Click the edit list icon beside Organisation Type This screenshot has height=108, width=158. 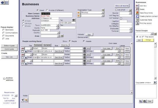click(x=103, y=10)
